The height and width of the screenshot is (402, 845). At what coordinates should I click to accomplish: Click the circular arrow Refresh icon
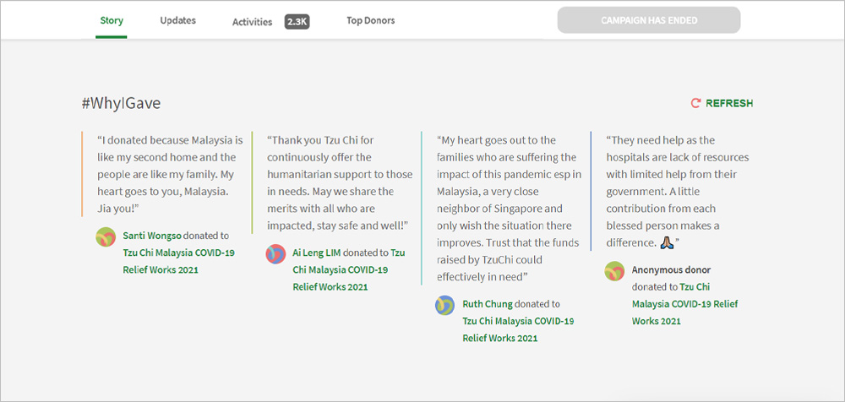pyautogui.click(x=695, y=103)
